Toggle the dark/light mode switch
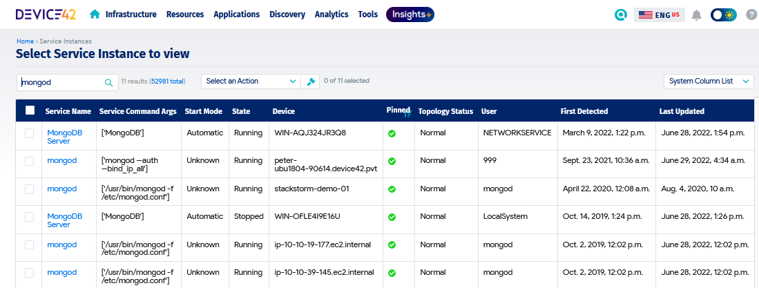 click(x=723, y=15)
